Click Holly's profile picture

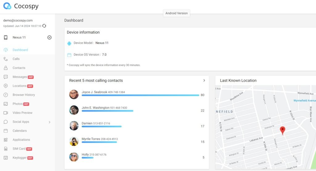point(74,157)
